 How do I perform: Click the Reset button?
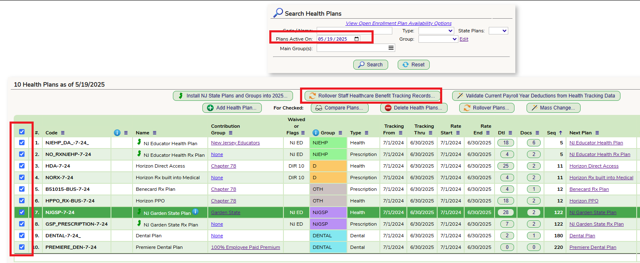click(414, 65)
